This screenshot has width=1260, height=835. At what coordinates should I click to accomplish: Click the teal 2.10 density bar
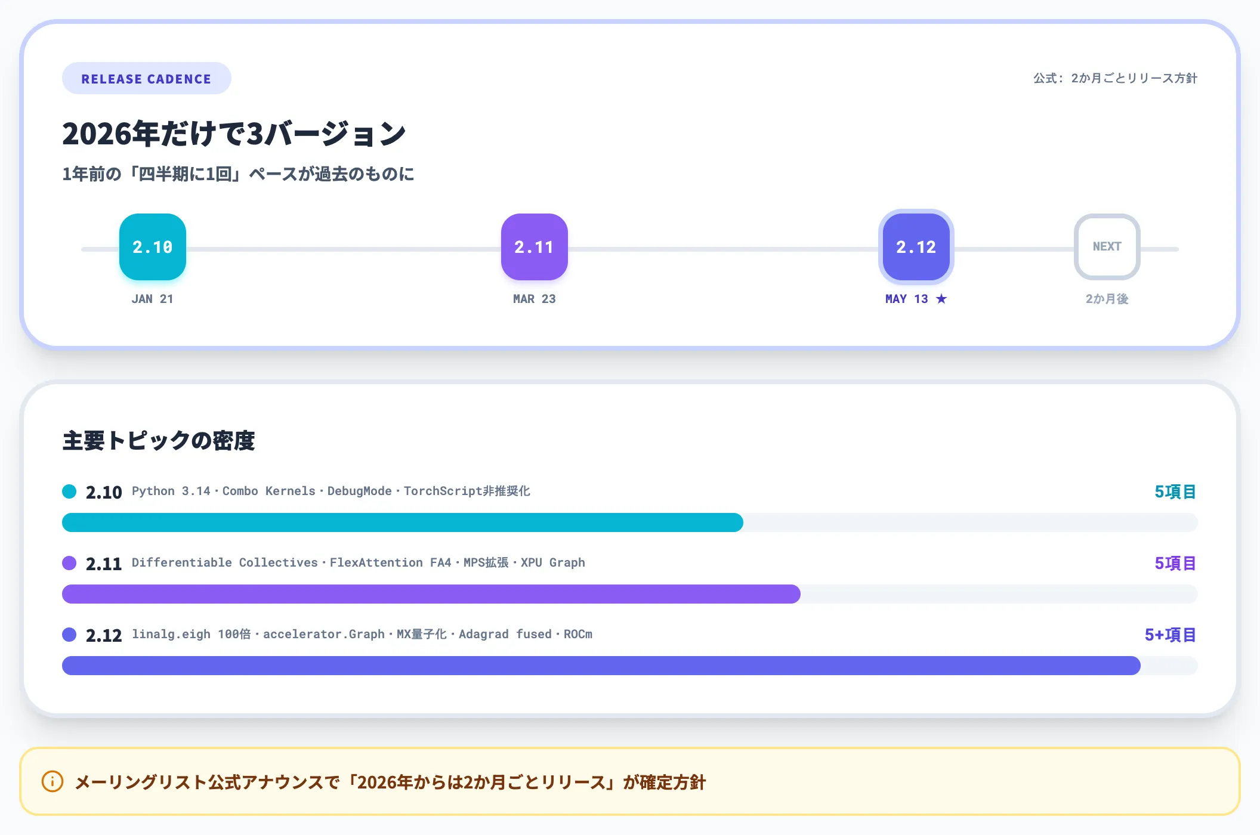point(403,522)
